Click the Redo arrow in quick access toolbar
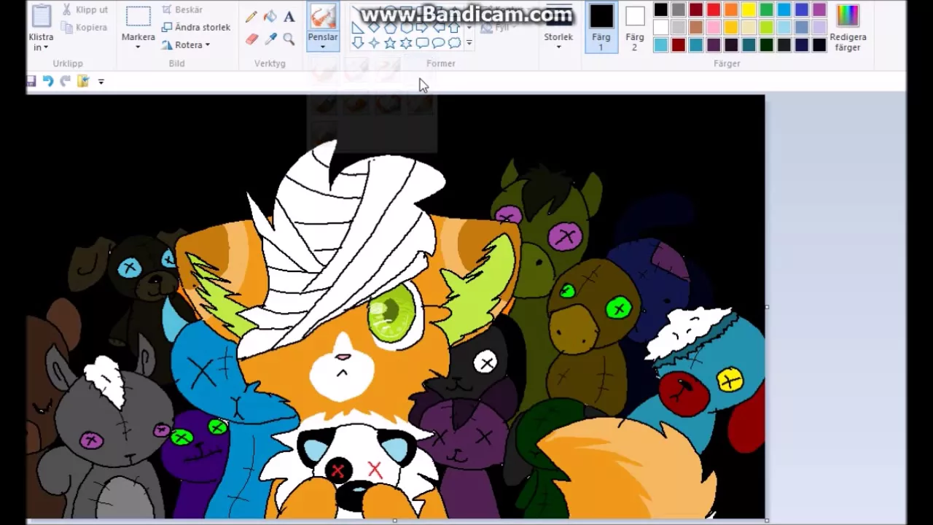Viewport: 933px width, 525px height. 66,81
